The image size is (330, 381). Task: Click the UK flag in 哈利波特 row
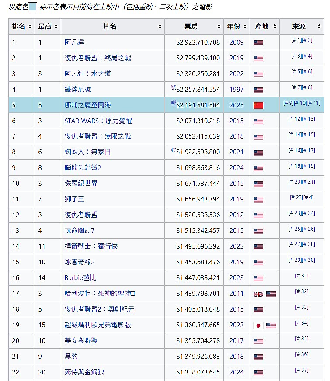258,294
